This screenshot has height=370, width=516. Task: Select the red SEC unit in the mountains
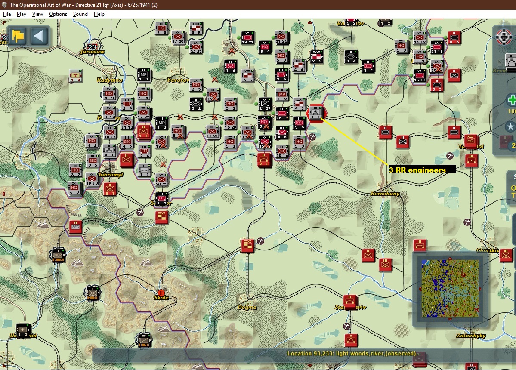75,227
